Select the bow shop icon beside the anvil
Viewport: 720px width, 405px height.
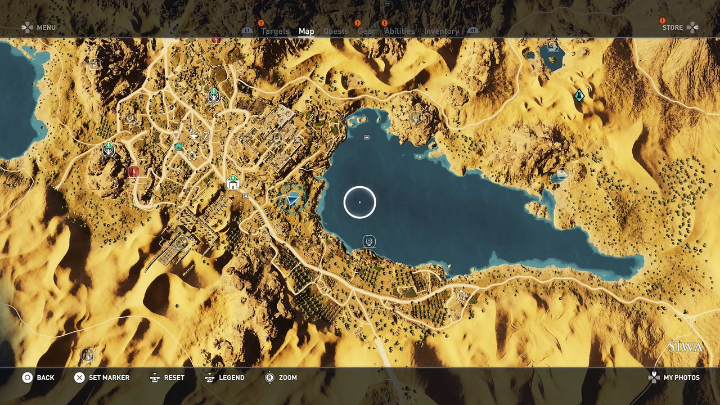tap(205, 137)
